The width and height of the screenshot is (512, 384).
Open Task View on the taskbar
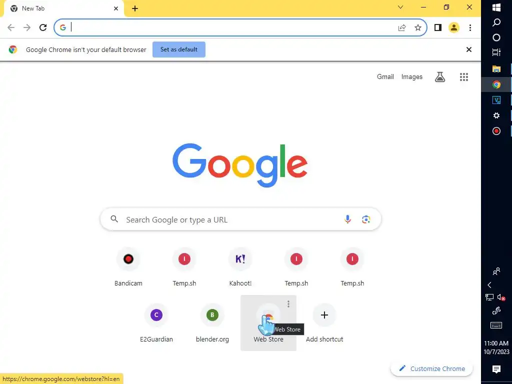tap(496, 52)
